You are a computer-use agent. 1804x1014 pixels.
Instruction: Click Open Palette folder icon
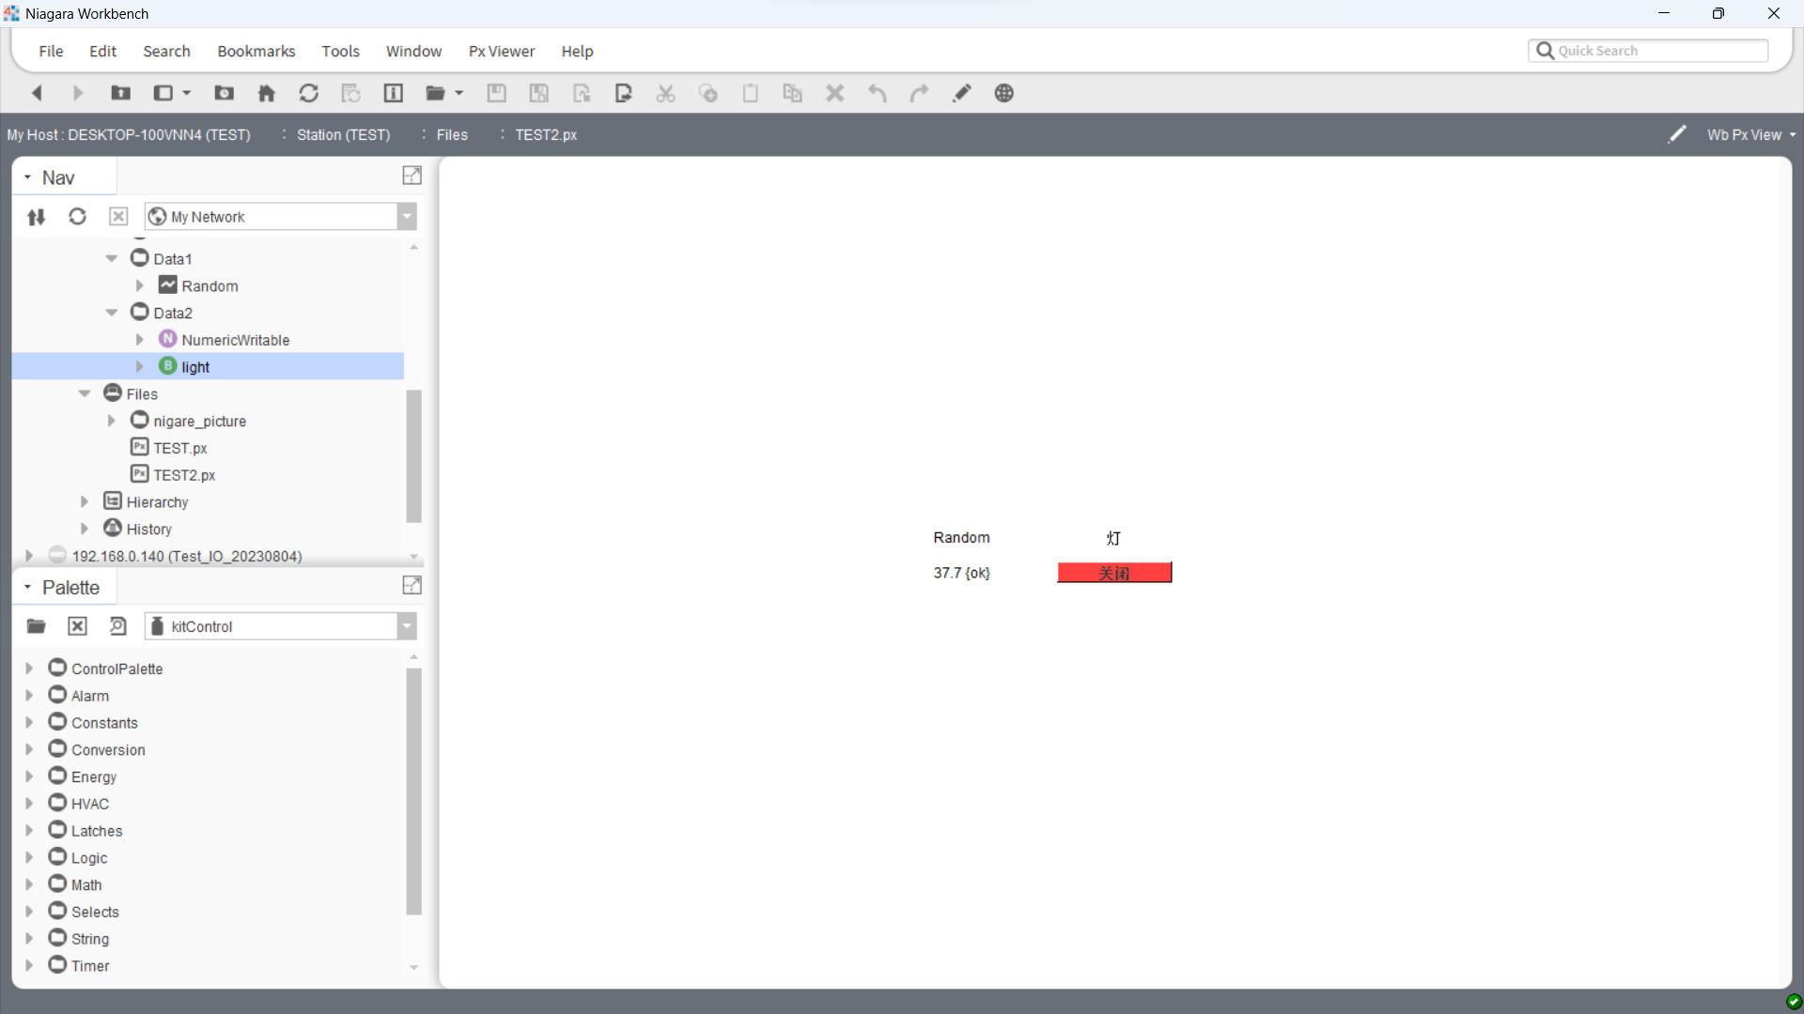click(37, 626)
